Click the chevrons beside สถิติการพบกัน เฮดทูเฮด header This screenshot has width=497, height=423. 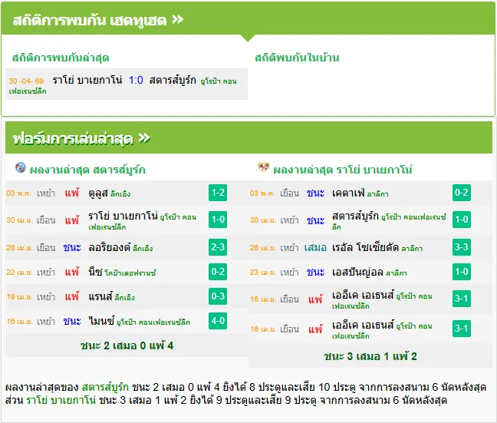[177, 20]
